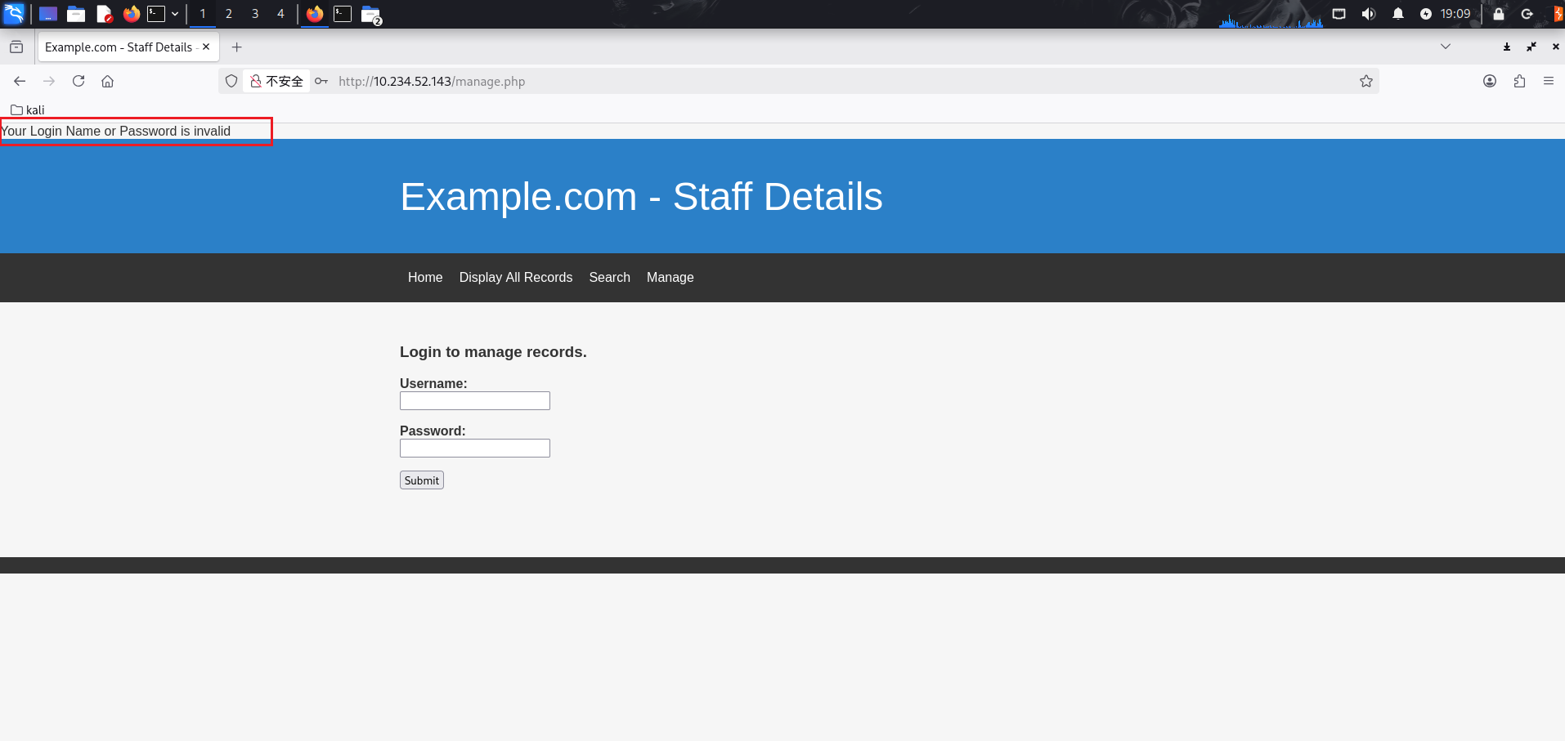Expand the list all tabs chevron

pyautogui.click(x=1445, y=47)
